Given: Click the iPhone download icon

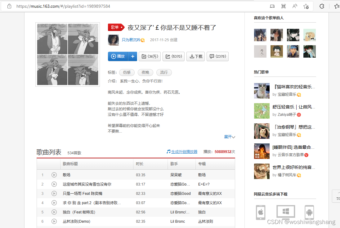Looking at the screenshot, I should pyautogui.click(x=260, y=212).
